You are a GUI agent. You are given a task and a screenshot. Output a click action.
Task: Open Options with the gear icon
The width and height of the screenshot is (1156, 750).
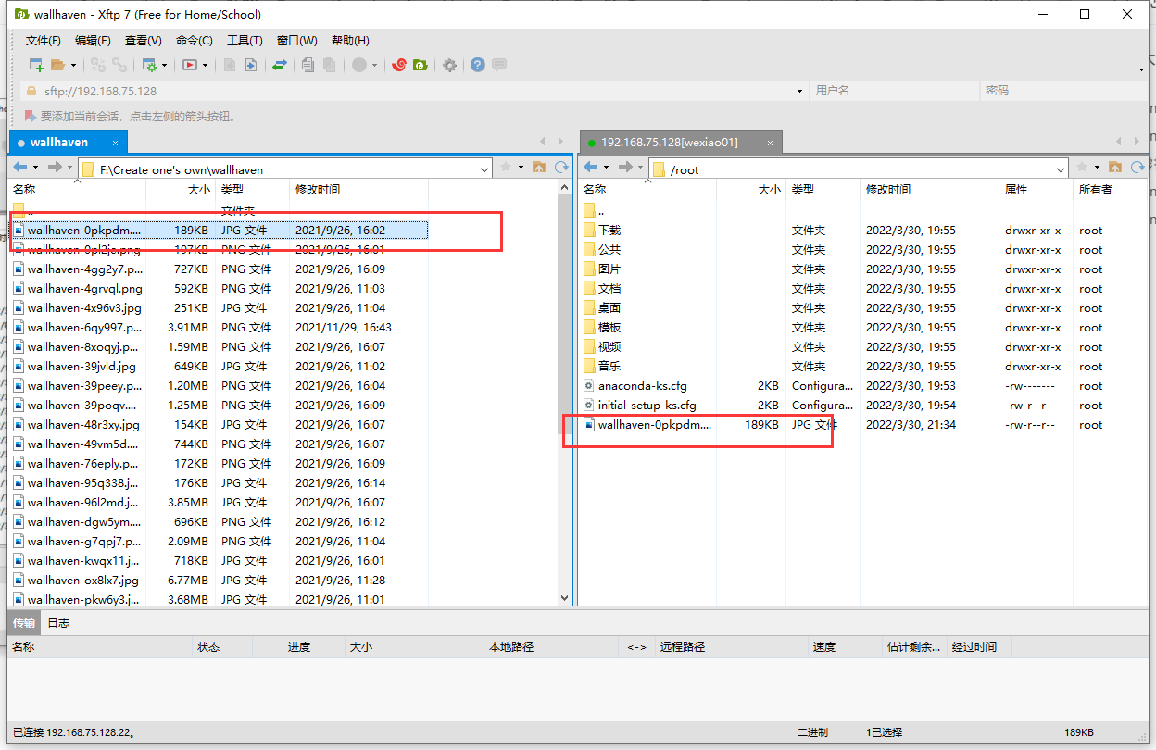[449, 65]
